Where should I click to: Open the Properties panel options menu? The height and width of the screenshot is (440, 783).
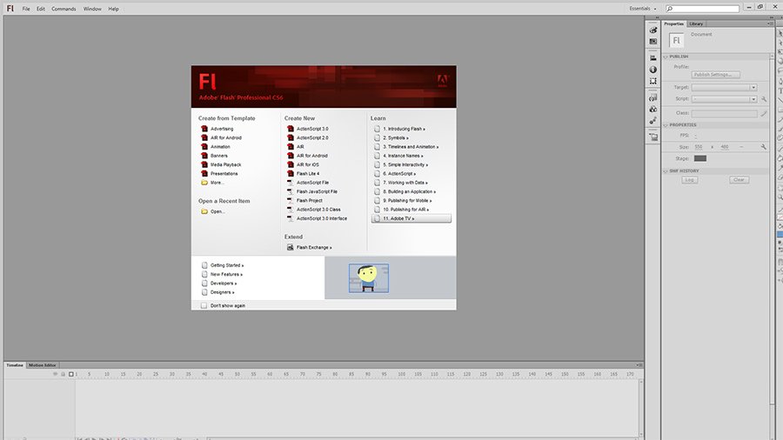pos(770,24)
